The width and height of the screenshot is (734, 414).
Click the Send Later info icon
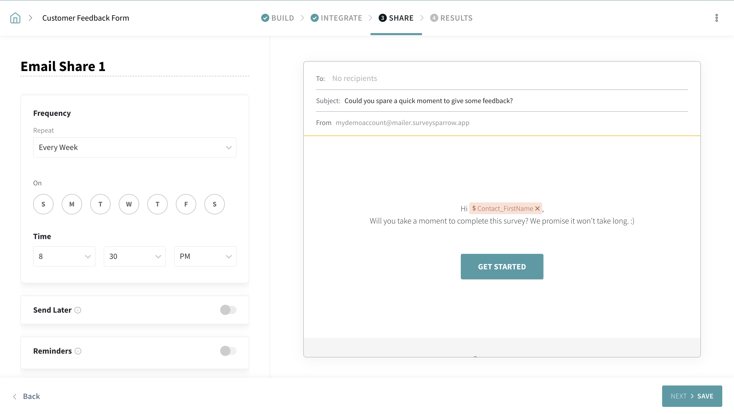coord(78,310)
